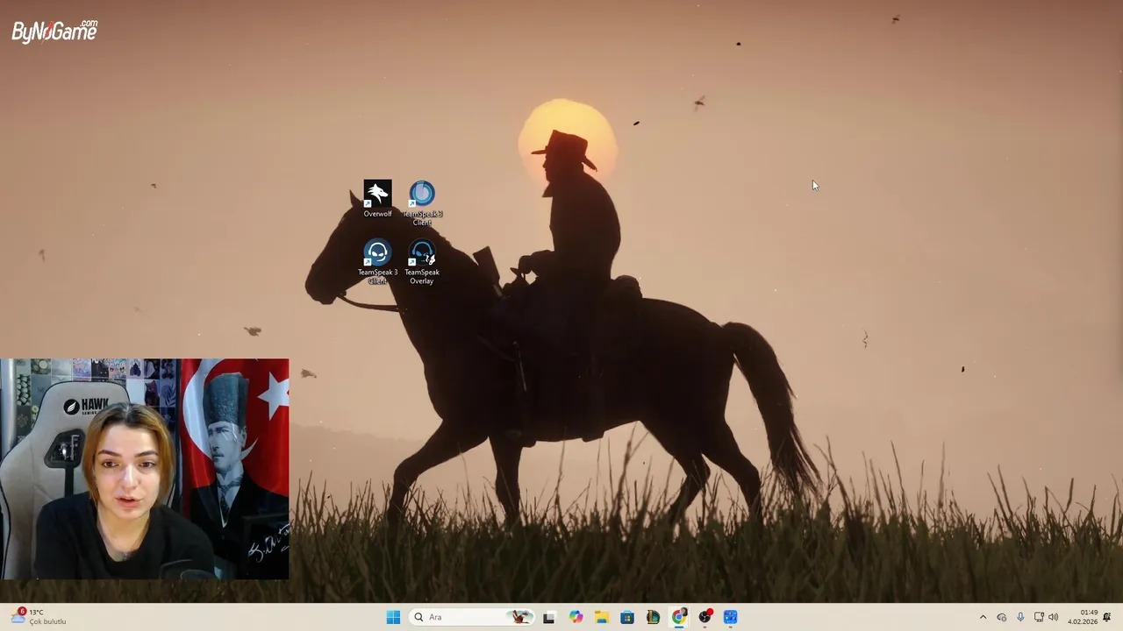Open TeamSpeak 3 Client shortcut with headset icon
This screenshot has width=1123, height=631.
click(377, 263)
